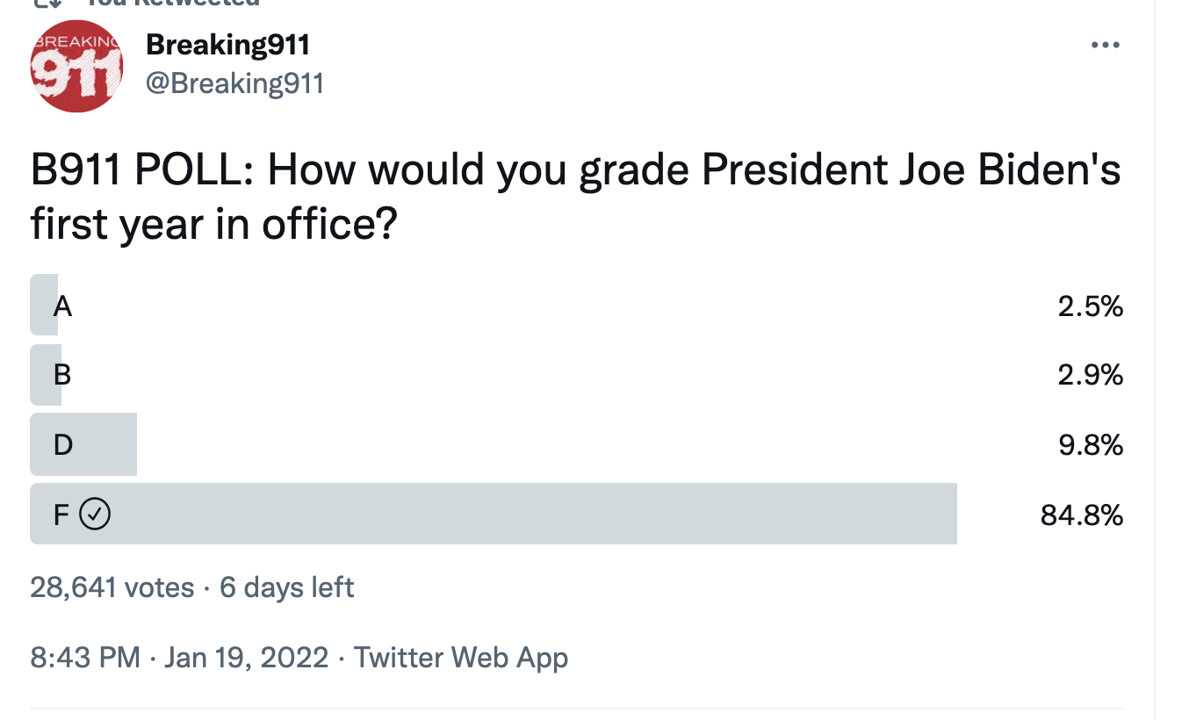
Task: Click the @Breaking911 handle
Action: point(234,83)
